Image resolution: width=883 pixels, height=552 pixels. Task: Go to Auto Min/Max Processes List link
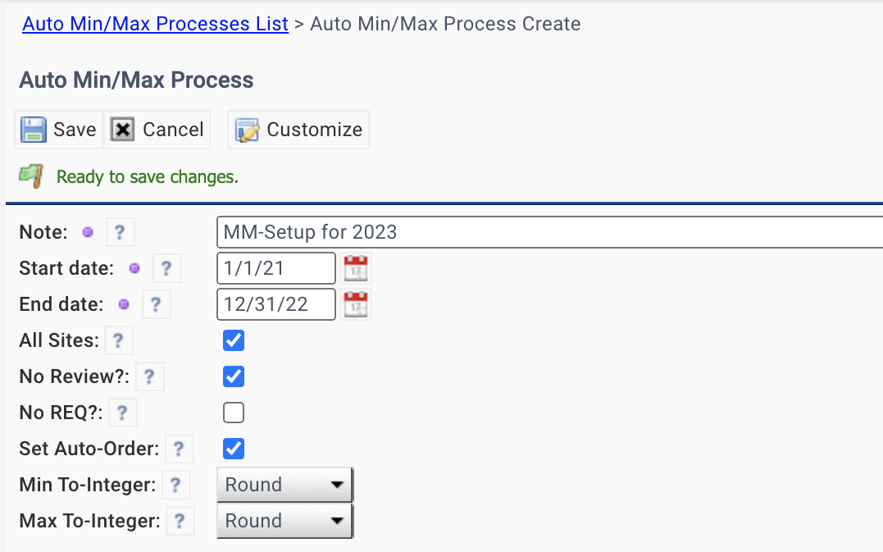pyautogui.click(x=156, y=24)
